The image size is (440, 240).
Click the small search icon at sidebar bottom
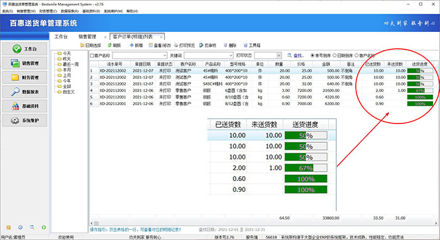[32, 227]
